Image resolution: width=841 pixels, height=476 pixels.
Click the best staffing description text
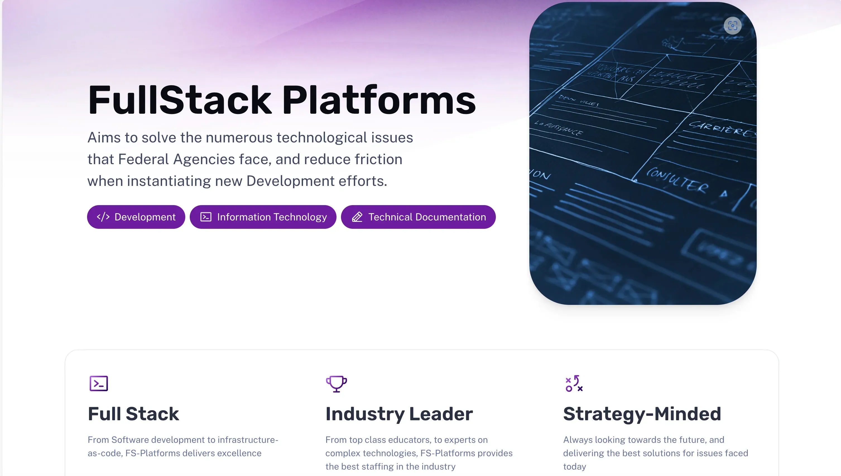click(419, 453)
